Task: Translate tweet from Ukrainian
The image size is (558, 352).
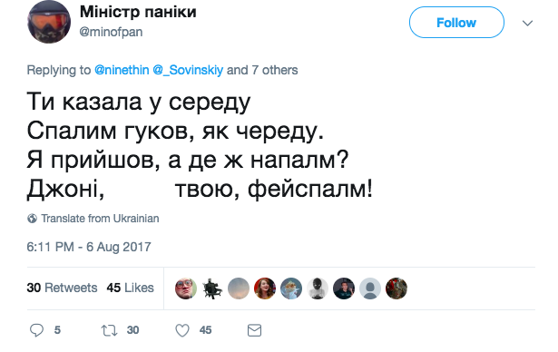Action: (100, 218)
